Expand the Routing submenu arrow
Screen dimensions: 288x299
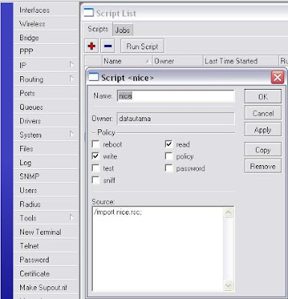72,78
